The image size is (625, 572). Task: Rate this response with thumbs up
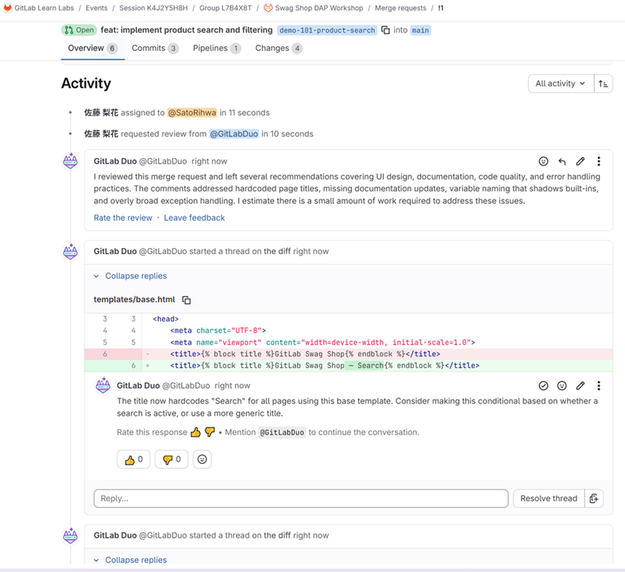(195, 432)
